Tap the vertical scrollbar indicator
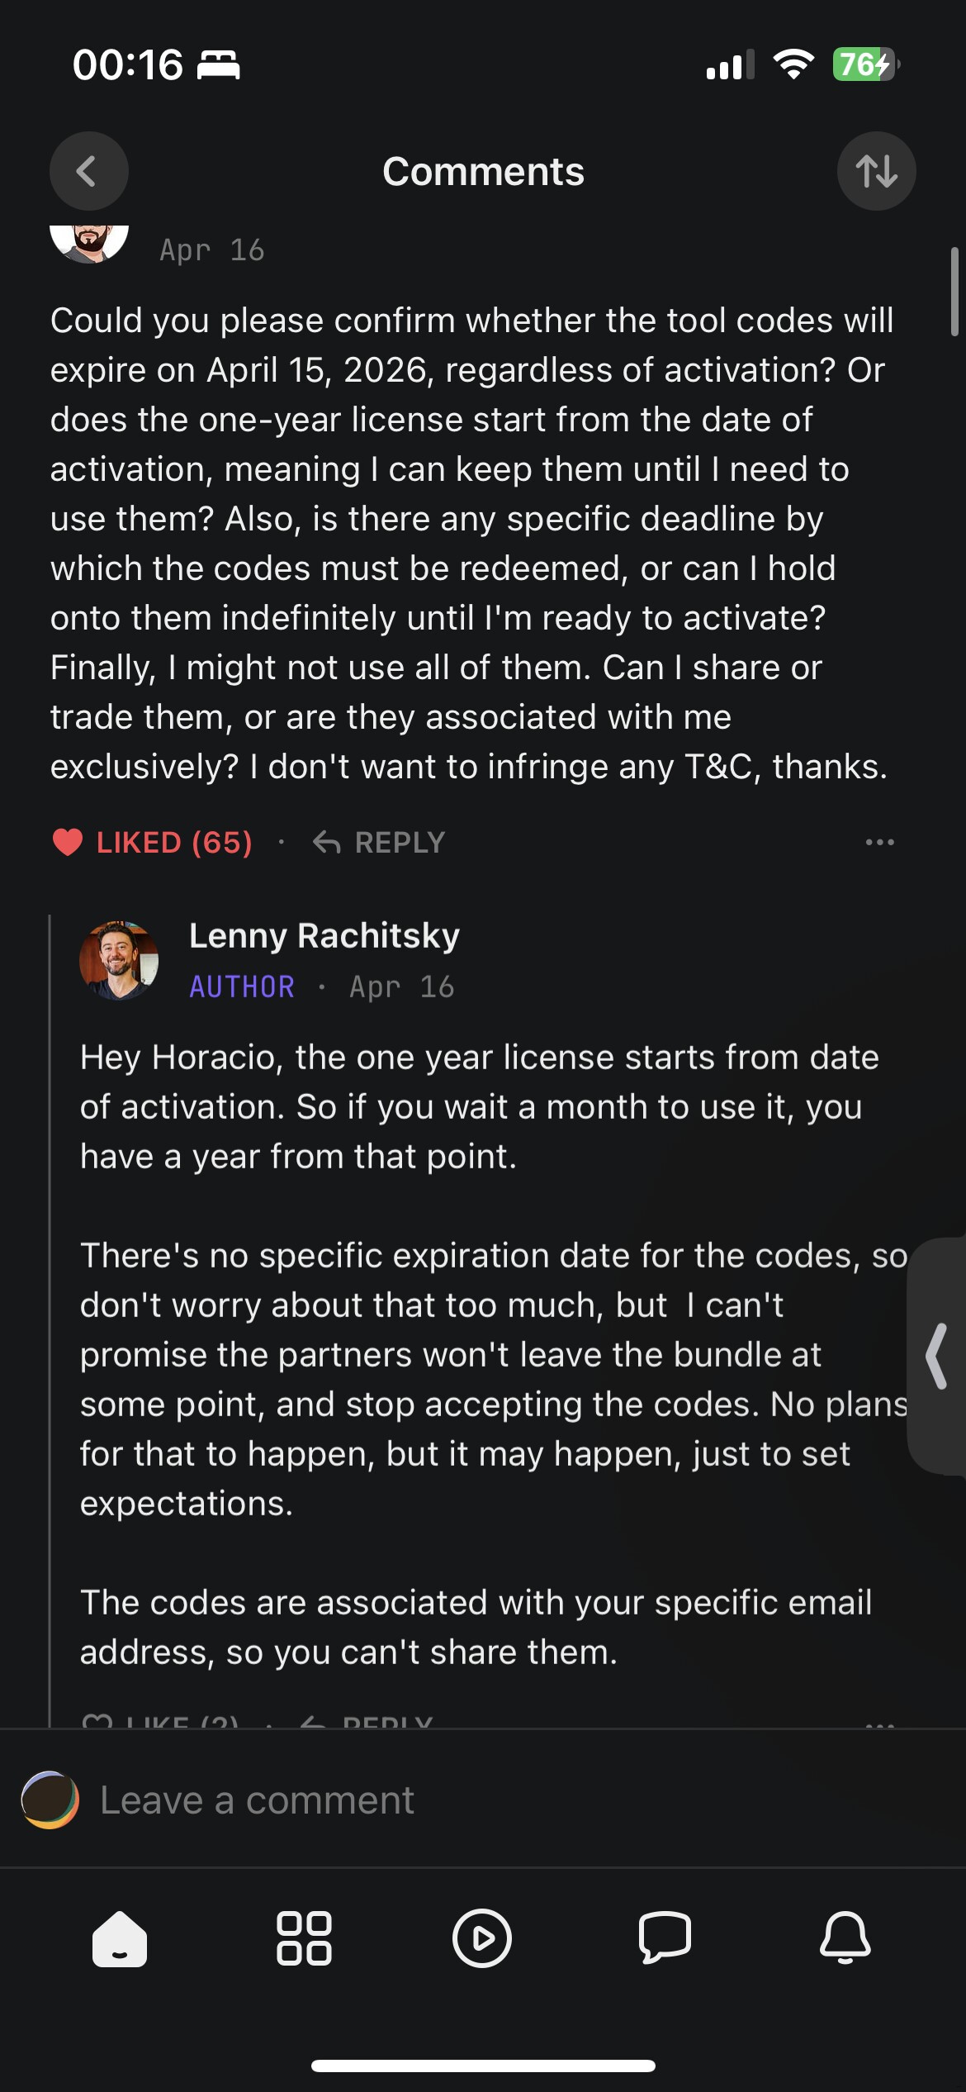This screenshot has height=2092, width=966. 954,292
